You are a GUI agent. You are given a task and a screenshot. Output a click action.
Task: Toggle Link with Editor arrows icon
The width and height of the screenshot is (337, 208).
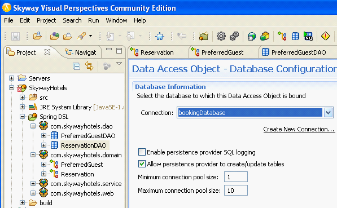89,66
